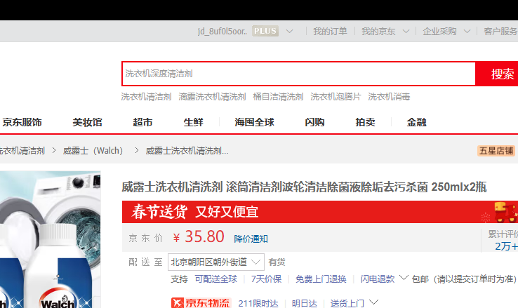
Task: Open 海囤全球 navigation tab
Action: [254, 122]
